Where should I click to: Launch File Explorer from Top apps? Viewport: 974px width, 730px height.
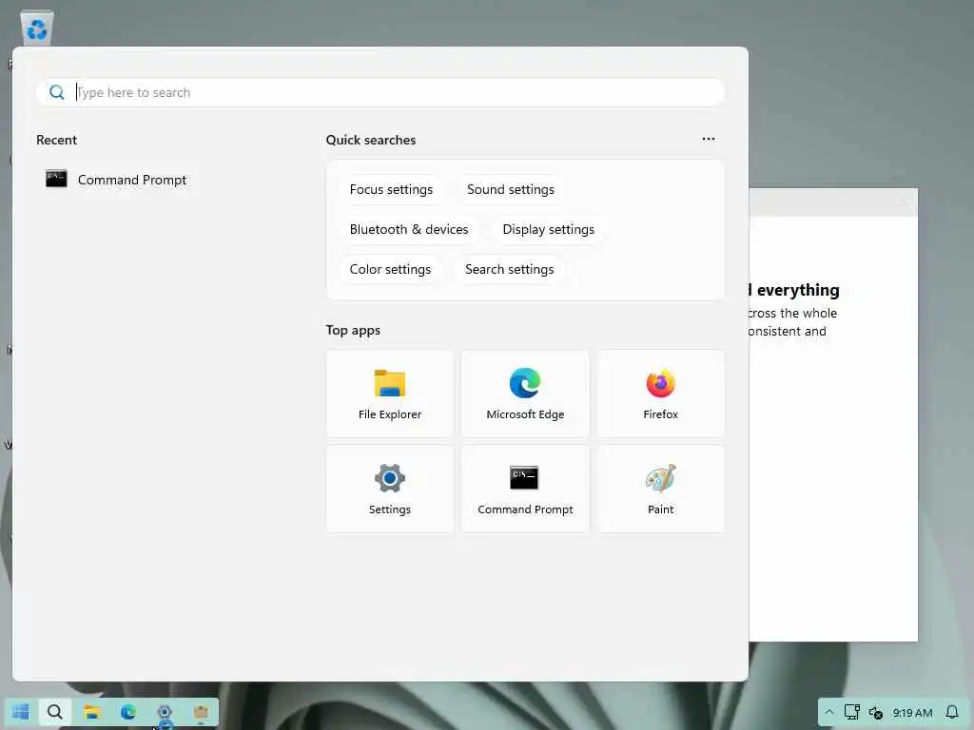click(389, 394)
